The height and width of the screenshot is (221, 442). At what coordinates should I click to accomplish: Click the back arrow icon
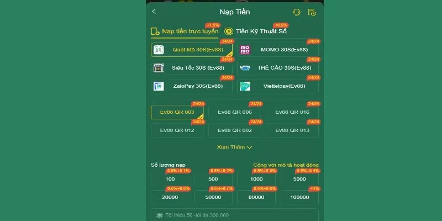tap(154, 12)
